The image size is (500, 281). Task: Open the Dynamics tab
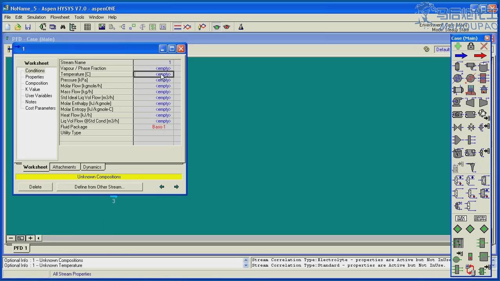[92, 167]
